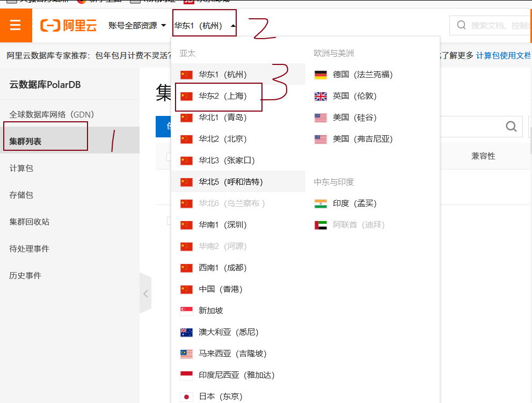Select region 华北5 (呼和浩特)
Image resolution: width=532 pixels, height=403 pixels.
[238, 182]
